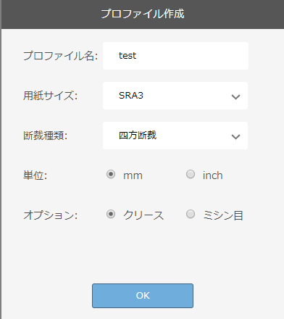
Task: Click the プロファイル名: field label
Action: click(60, 56)
